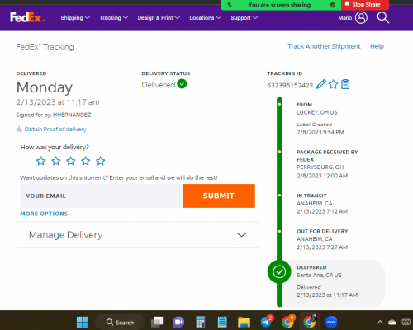413x330 pixels.
Task: Add shipment to watchlist with star icon
Action: (333, 84)
